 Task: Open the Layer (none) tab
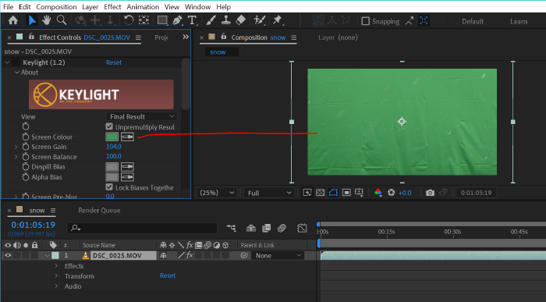click(x=338, y=37)
